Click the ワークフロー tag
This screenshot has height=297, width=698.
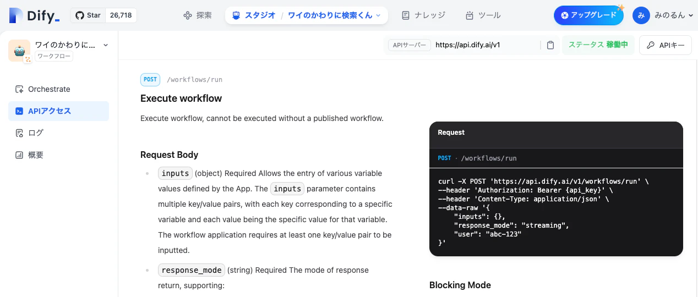(54, 56)
